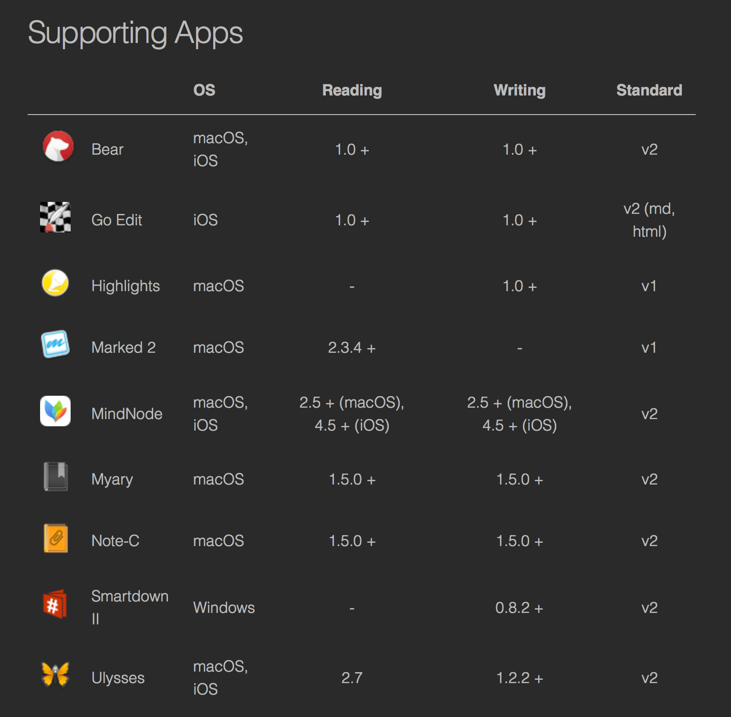Click the Go Edit checkered icon
This screenshot has width=731, height=717.
(x=55, y=217)
